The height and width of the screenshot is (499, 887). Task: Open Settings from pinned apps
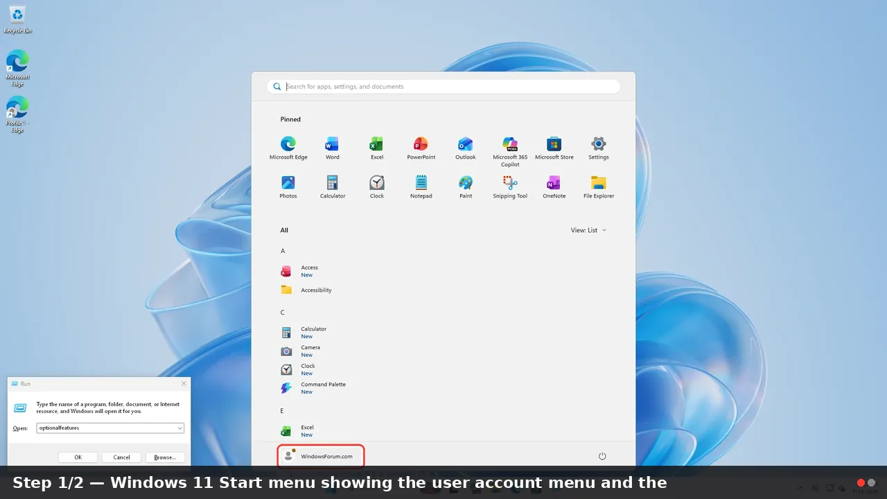point(599,148)
